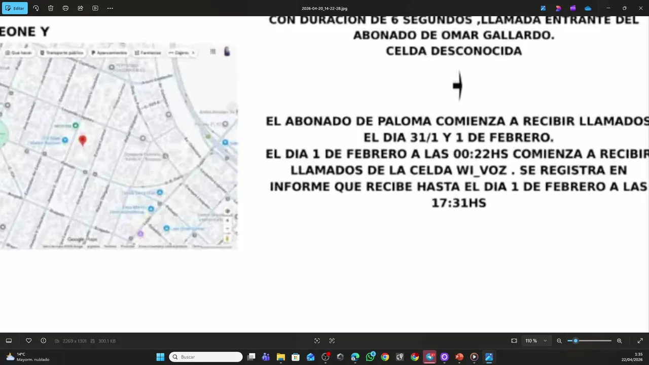Image resolution: width=649 pixels, height=365 pixels.
Task: Open the three-dots more options menu
Action: (x=110, y=8)
